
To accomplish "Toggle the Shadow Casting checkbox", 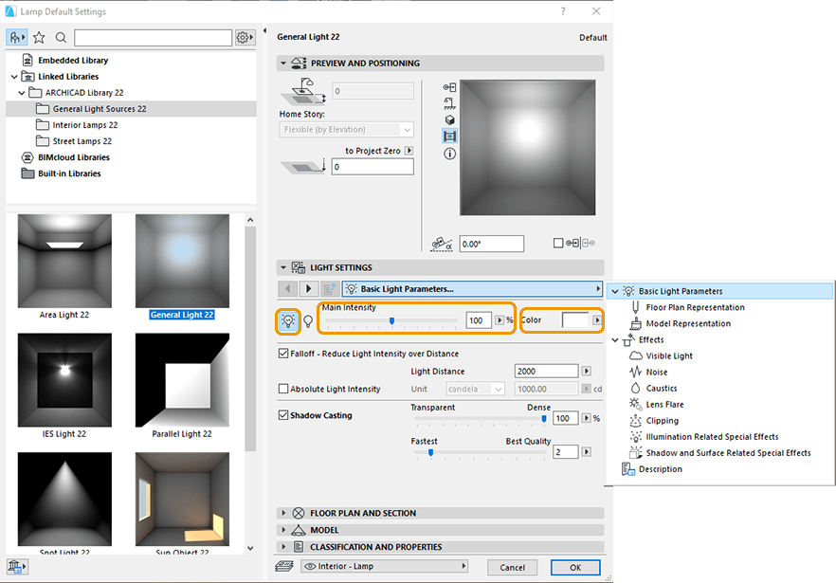I will coord(283,414).
